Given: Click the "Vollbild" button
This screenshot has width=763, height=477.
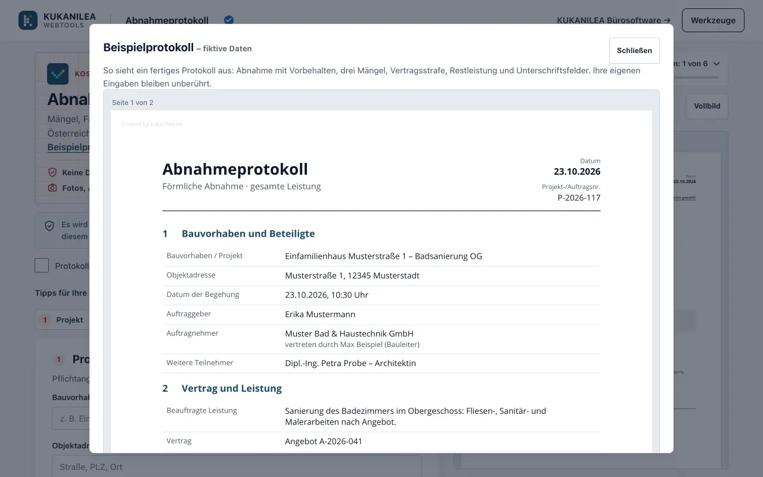Looking at the screenshot, I should pyautogui.click(x=707, y=106).
